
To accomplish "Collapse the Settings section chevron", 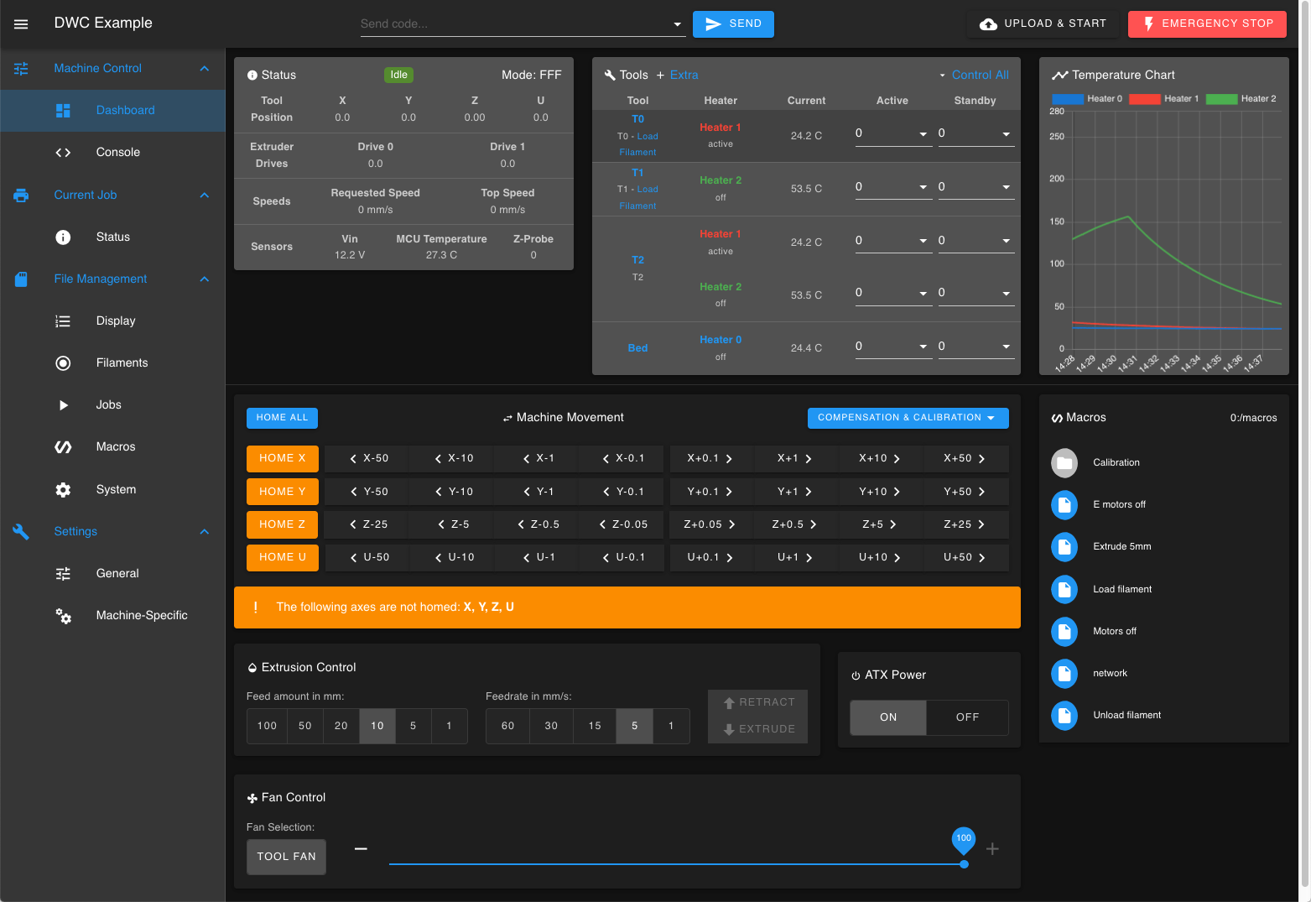I will pos(204,531).
